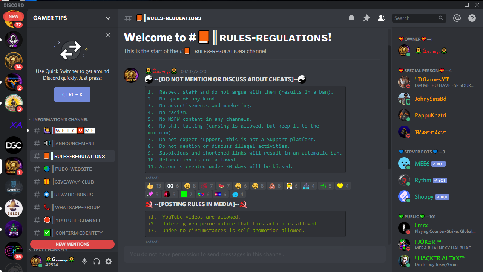Screen dimensions: 483x272
Task: Switch to the server icon with 3 mentions
Action: click(14, 103)
